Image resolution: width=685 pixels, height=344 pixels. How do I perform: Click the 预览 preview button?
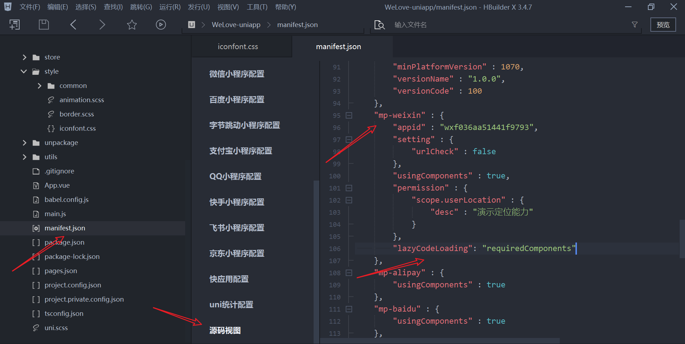(x=663, y=25)
